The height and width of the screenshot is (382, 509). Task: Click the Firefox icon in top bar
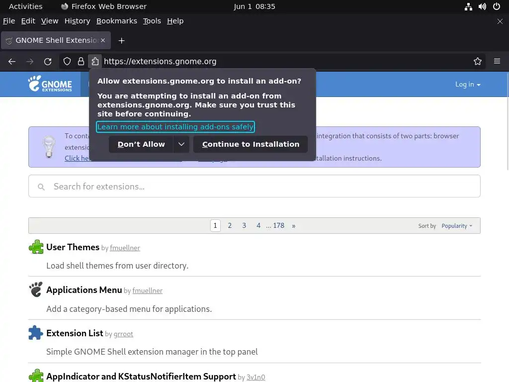pos(65,6)
